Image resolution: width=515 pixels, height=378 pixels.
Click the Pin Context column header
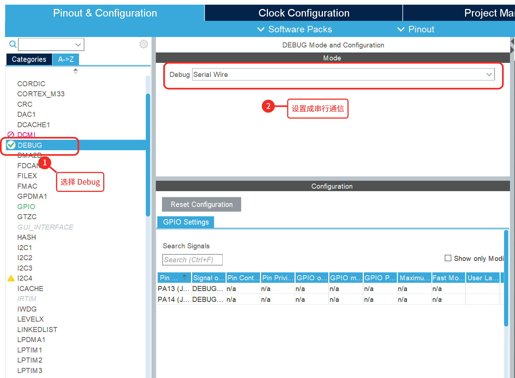[x=243, y=278]
